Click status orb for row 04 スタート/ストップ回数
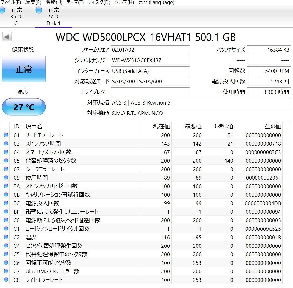The width and height of the screenshot is (293, 288). click(x=6, y=152)
